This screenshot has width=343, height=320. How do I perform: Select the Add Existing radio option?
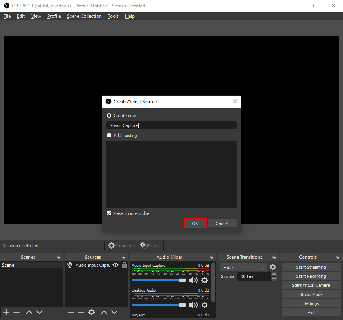tap(109, 135)
